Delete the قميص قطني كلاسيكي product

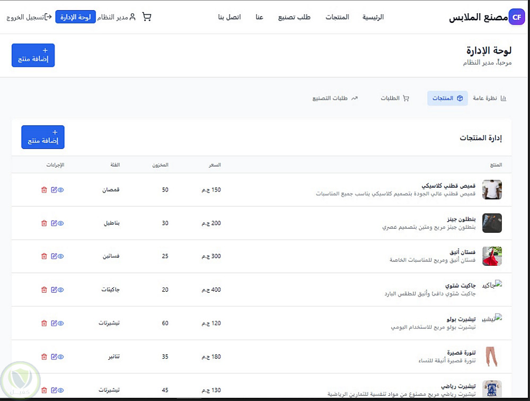pyautogui.click(x=44, y=190)
